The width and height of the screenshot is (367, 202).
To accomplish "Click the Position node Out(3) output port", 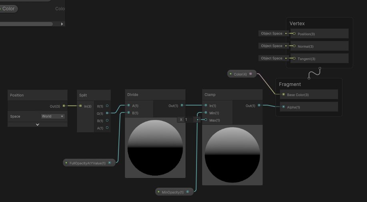I will click(x=64, y=106).
